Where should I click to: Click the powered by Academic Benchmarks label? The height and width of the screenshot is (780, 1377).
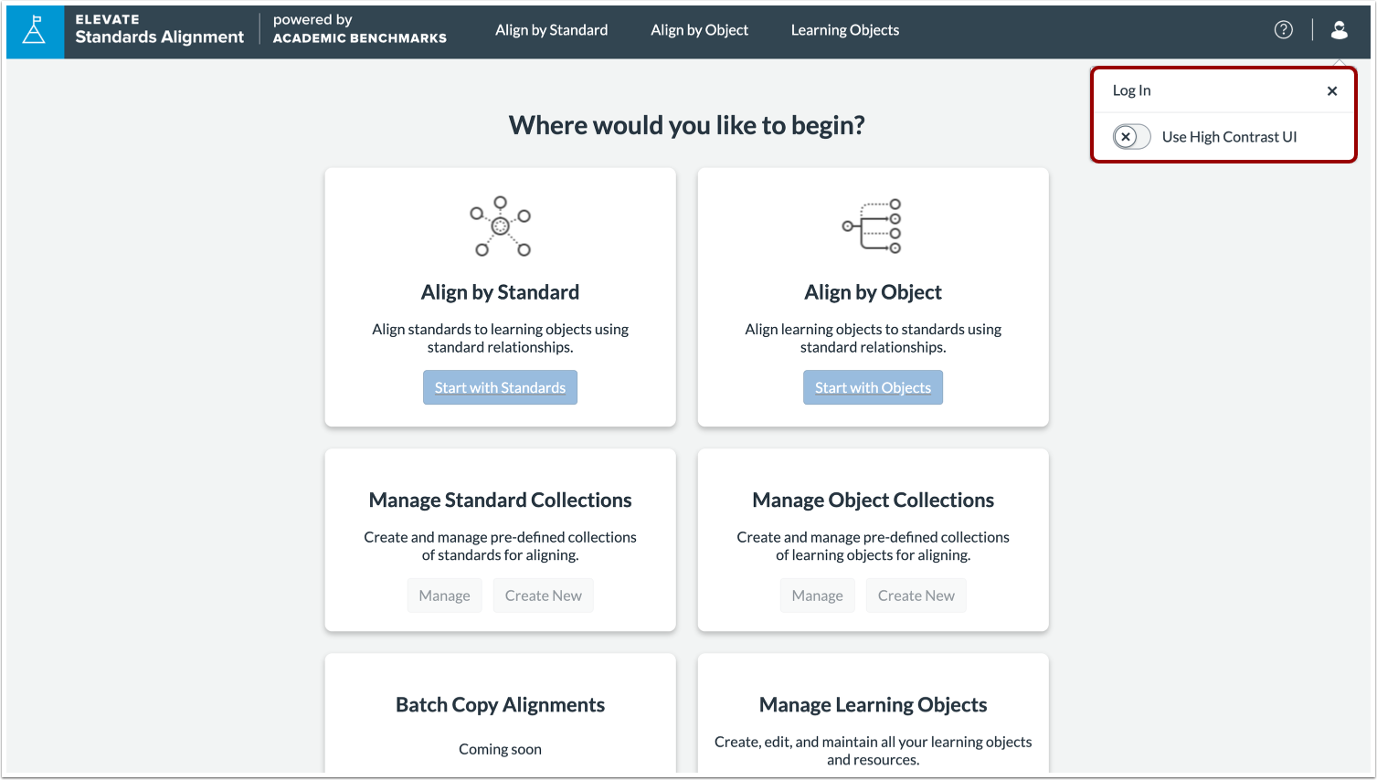coord(358,30)
